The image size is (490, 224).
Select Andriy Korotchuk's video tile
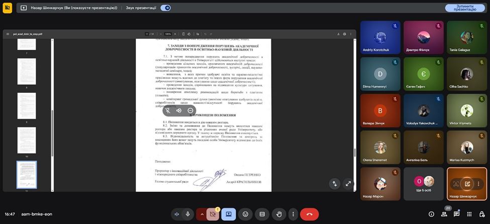coord(380,37)
